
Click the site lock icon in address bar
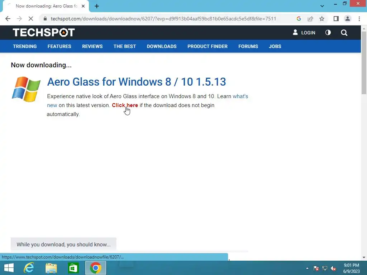click(x=45, y=19)
